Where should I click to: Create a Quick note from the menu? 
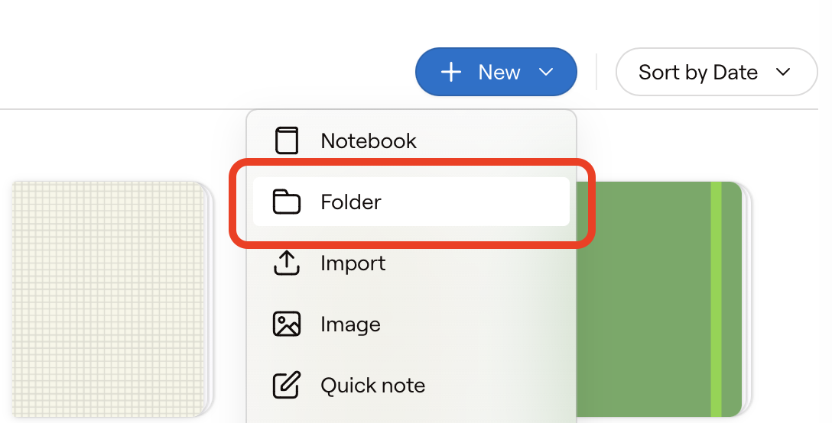pos(372,386)
